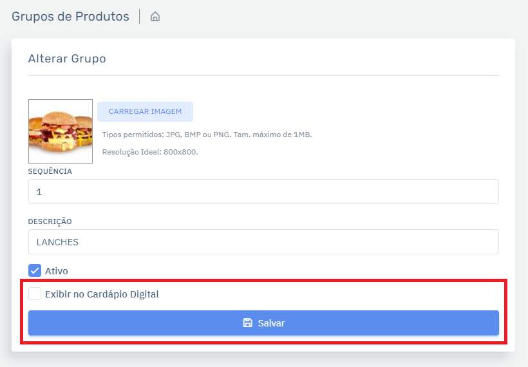Click the value '1' in the sequence field
Image resolution: width=528 pixels, height=367 pixels.
point(39,193)
